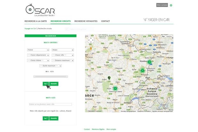Open the Mon compte footer link

coord(111,129)
